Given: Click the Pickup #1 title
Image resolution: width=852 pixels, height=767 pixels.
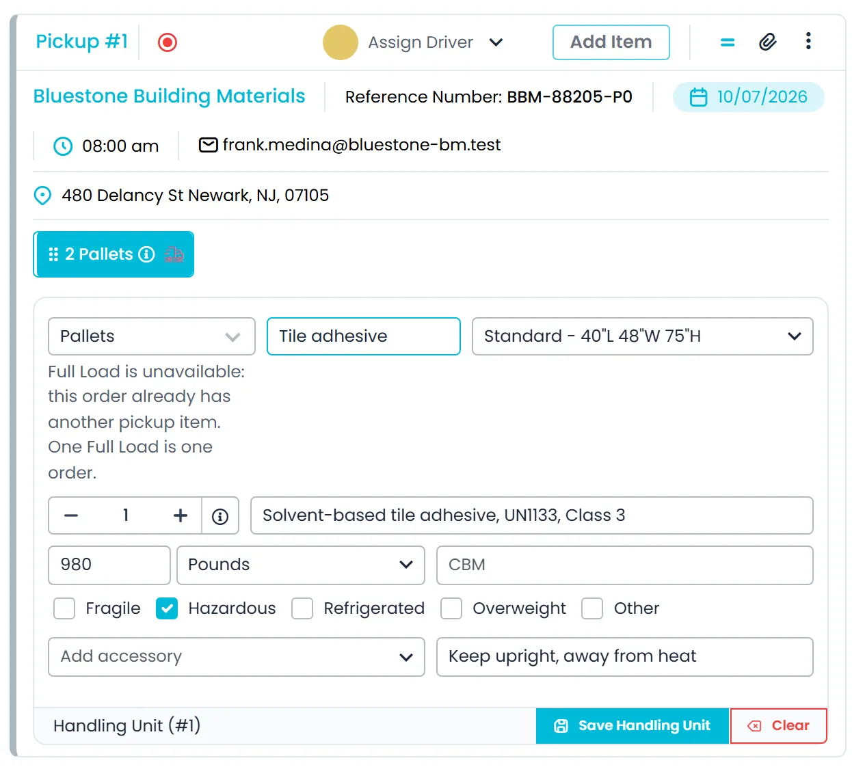Looking at the screenshot, I should pyautogui.click(x=82, y=42).
